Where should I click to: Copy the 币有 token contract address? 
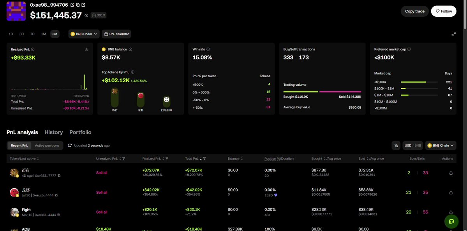pyautogui.click(x=59, y=176)
